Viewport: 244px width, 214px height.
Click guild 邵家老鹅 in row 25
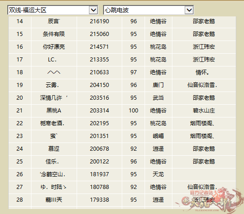click(204, 162)
